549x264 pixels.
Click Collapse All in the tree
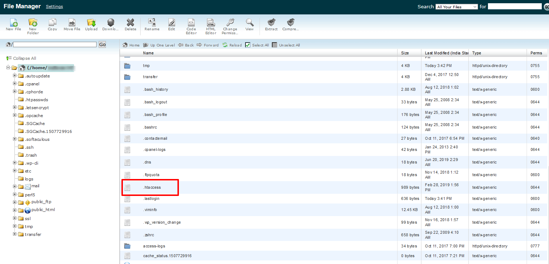(21, 58)
